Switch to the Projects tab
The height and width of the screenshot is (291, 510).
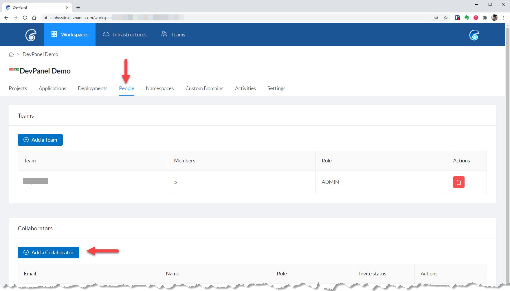[18, 88]
